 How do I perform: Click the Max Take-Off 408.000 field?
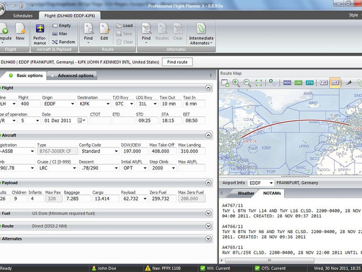(x=163, y=151)
